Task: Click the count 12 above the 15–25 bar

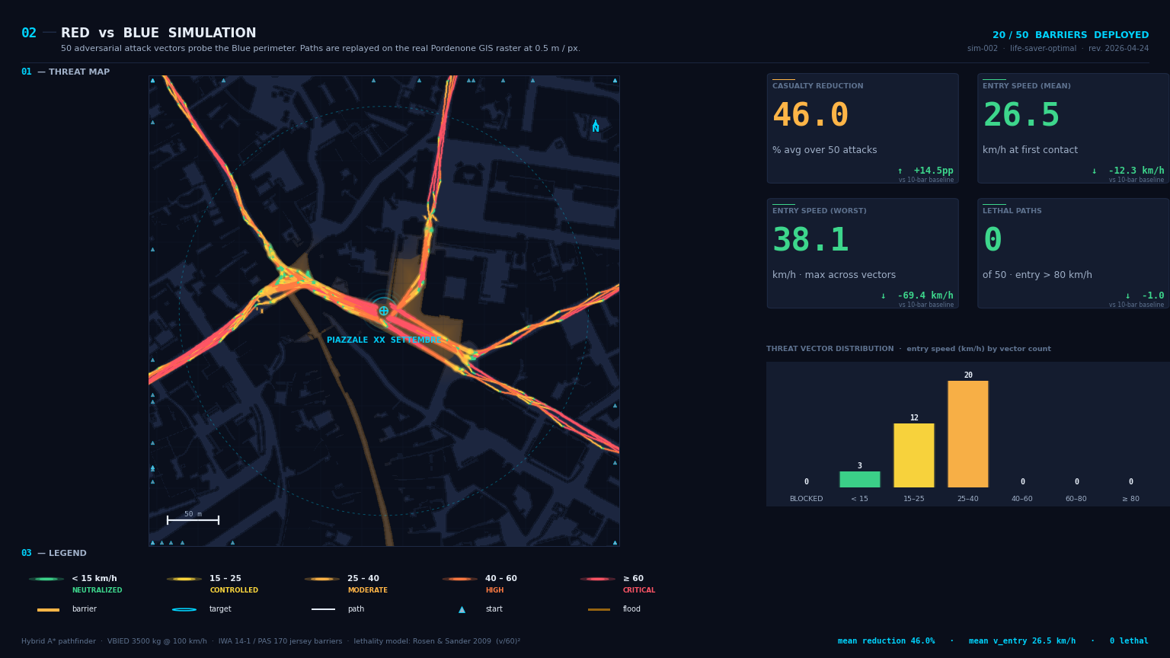Action: pos(914,418)
